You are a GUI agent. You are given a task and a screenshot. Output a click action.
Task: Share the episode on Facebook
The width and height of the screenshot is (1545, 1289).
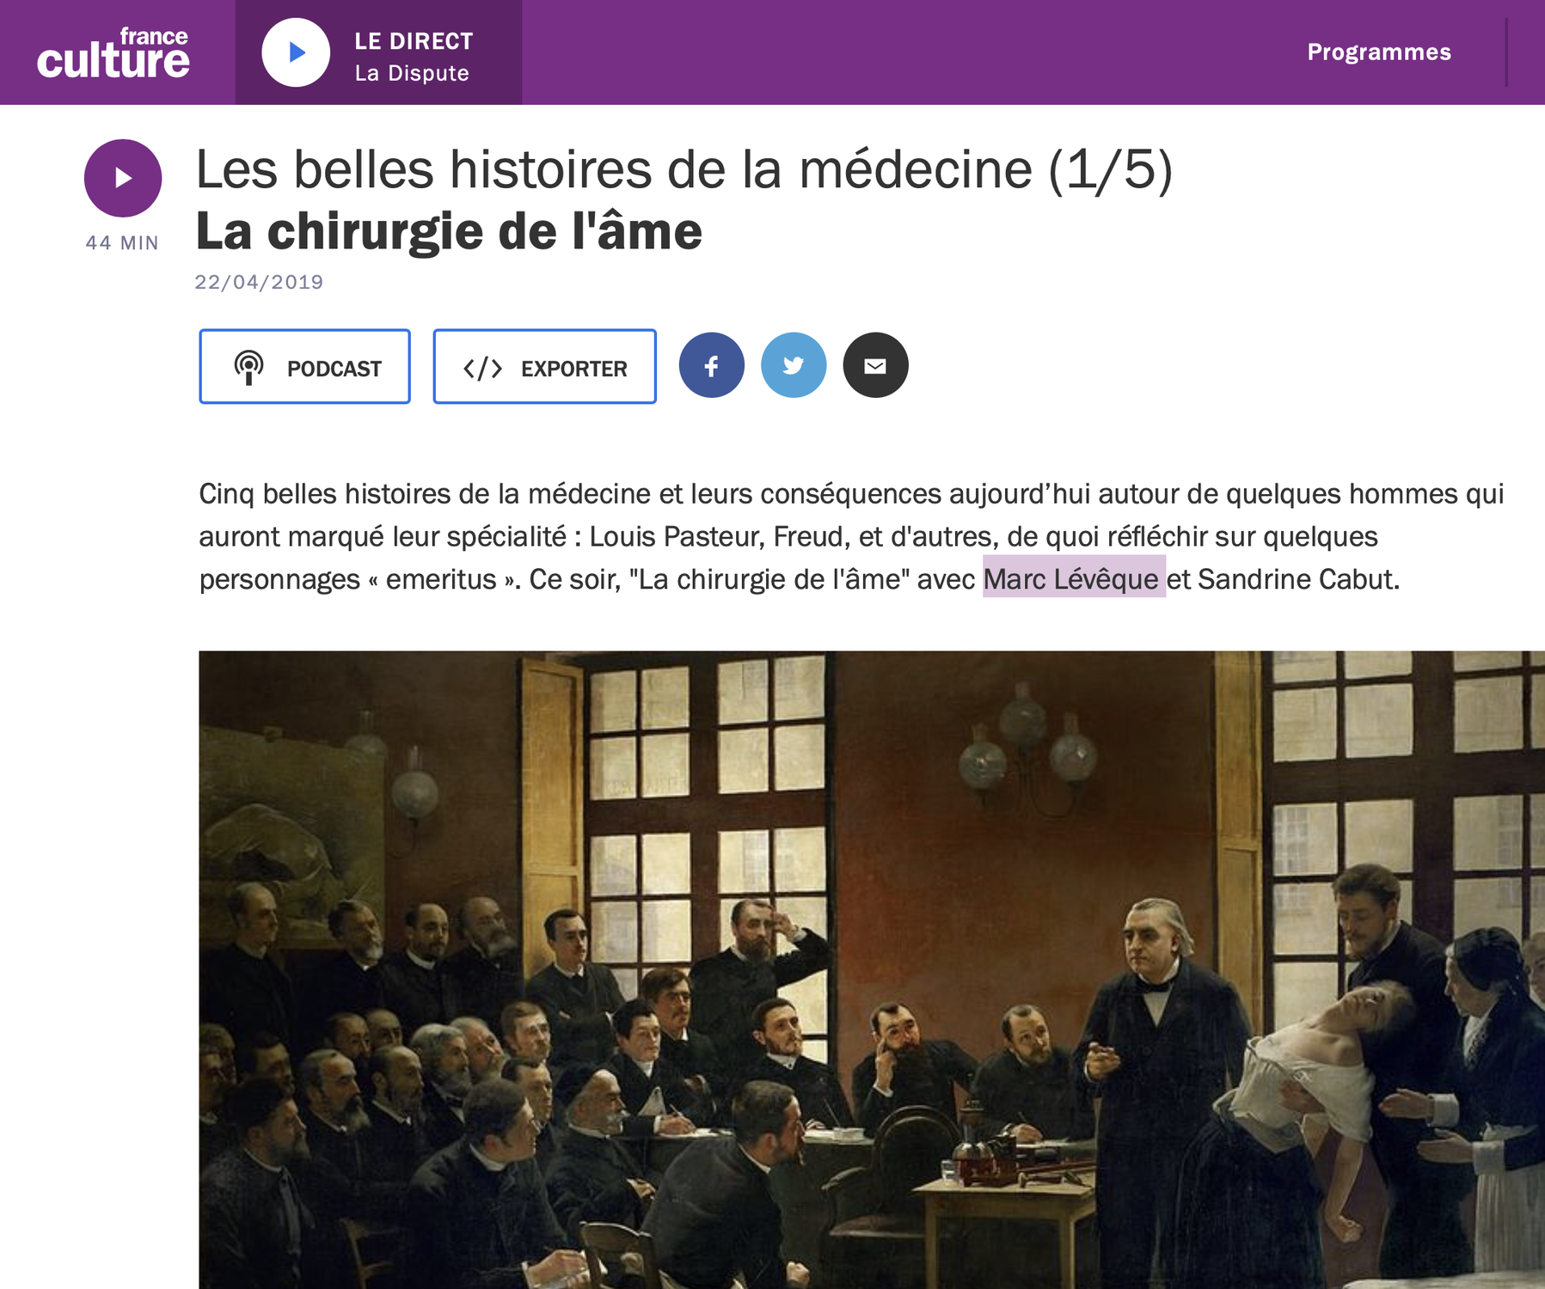coord(712,365)
